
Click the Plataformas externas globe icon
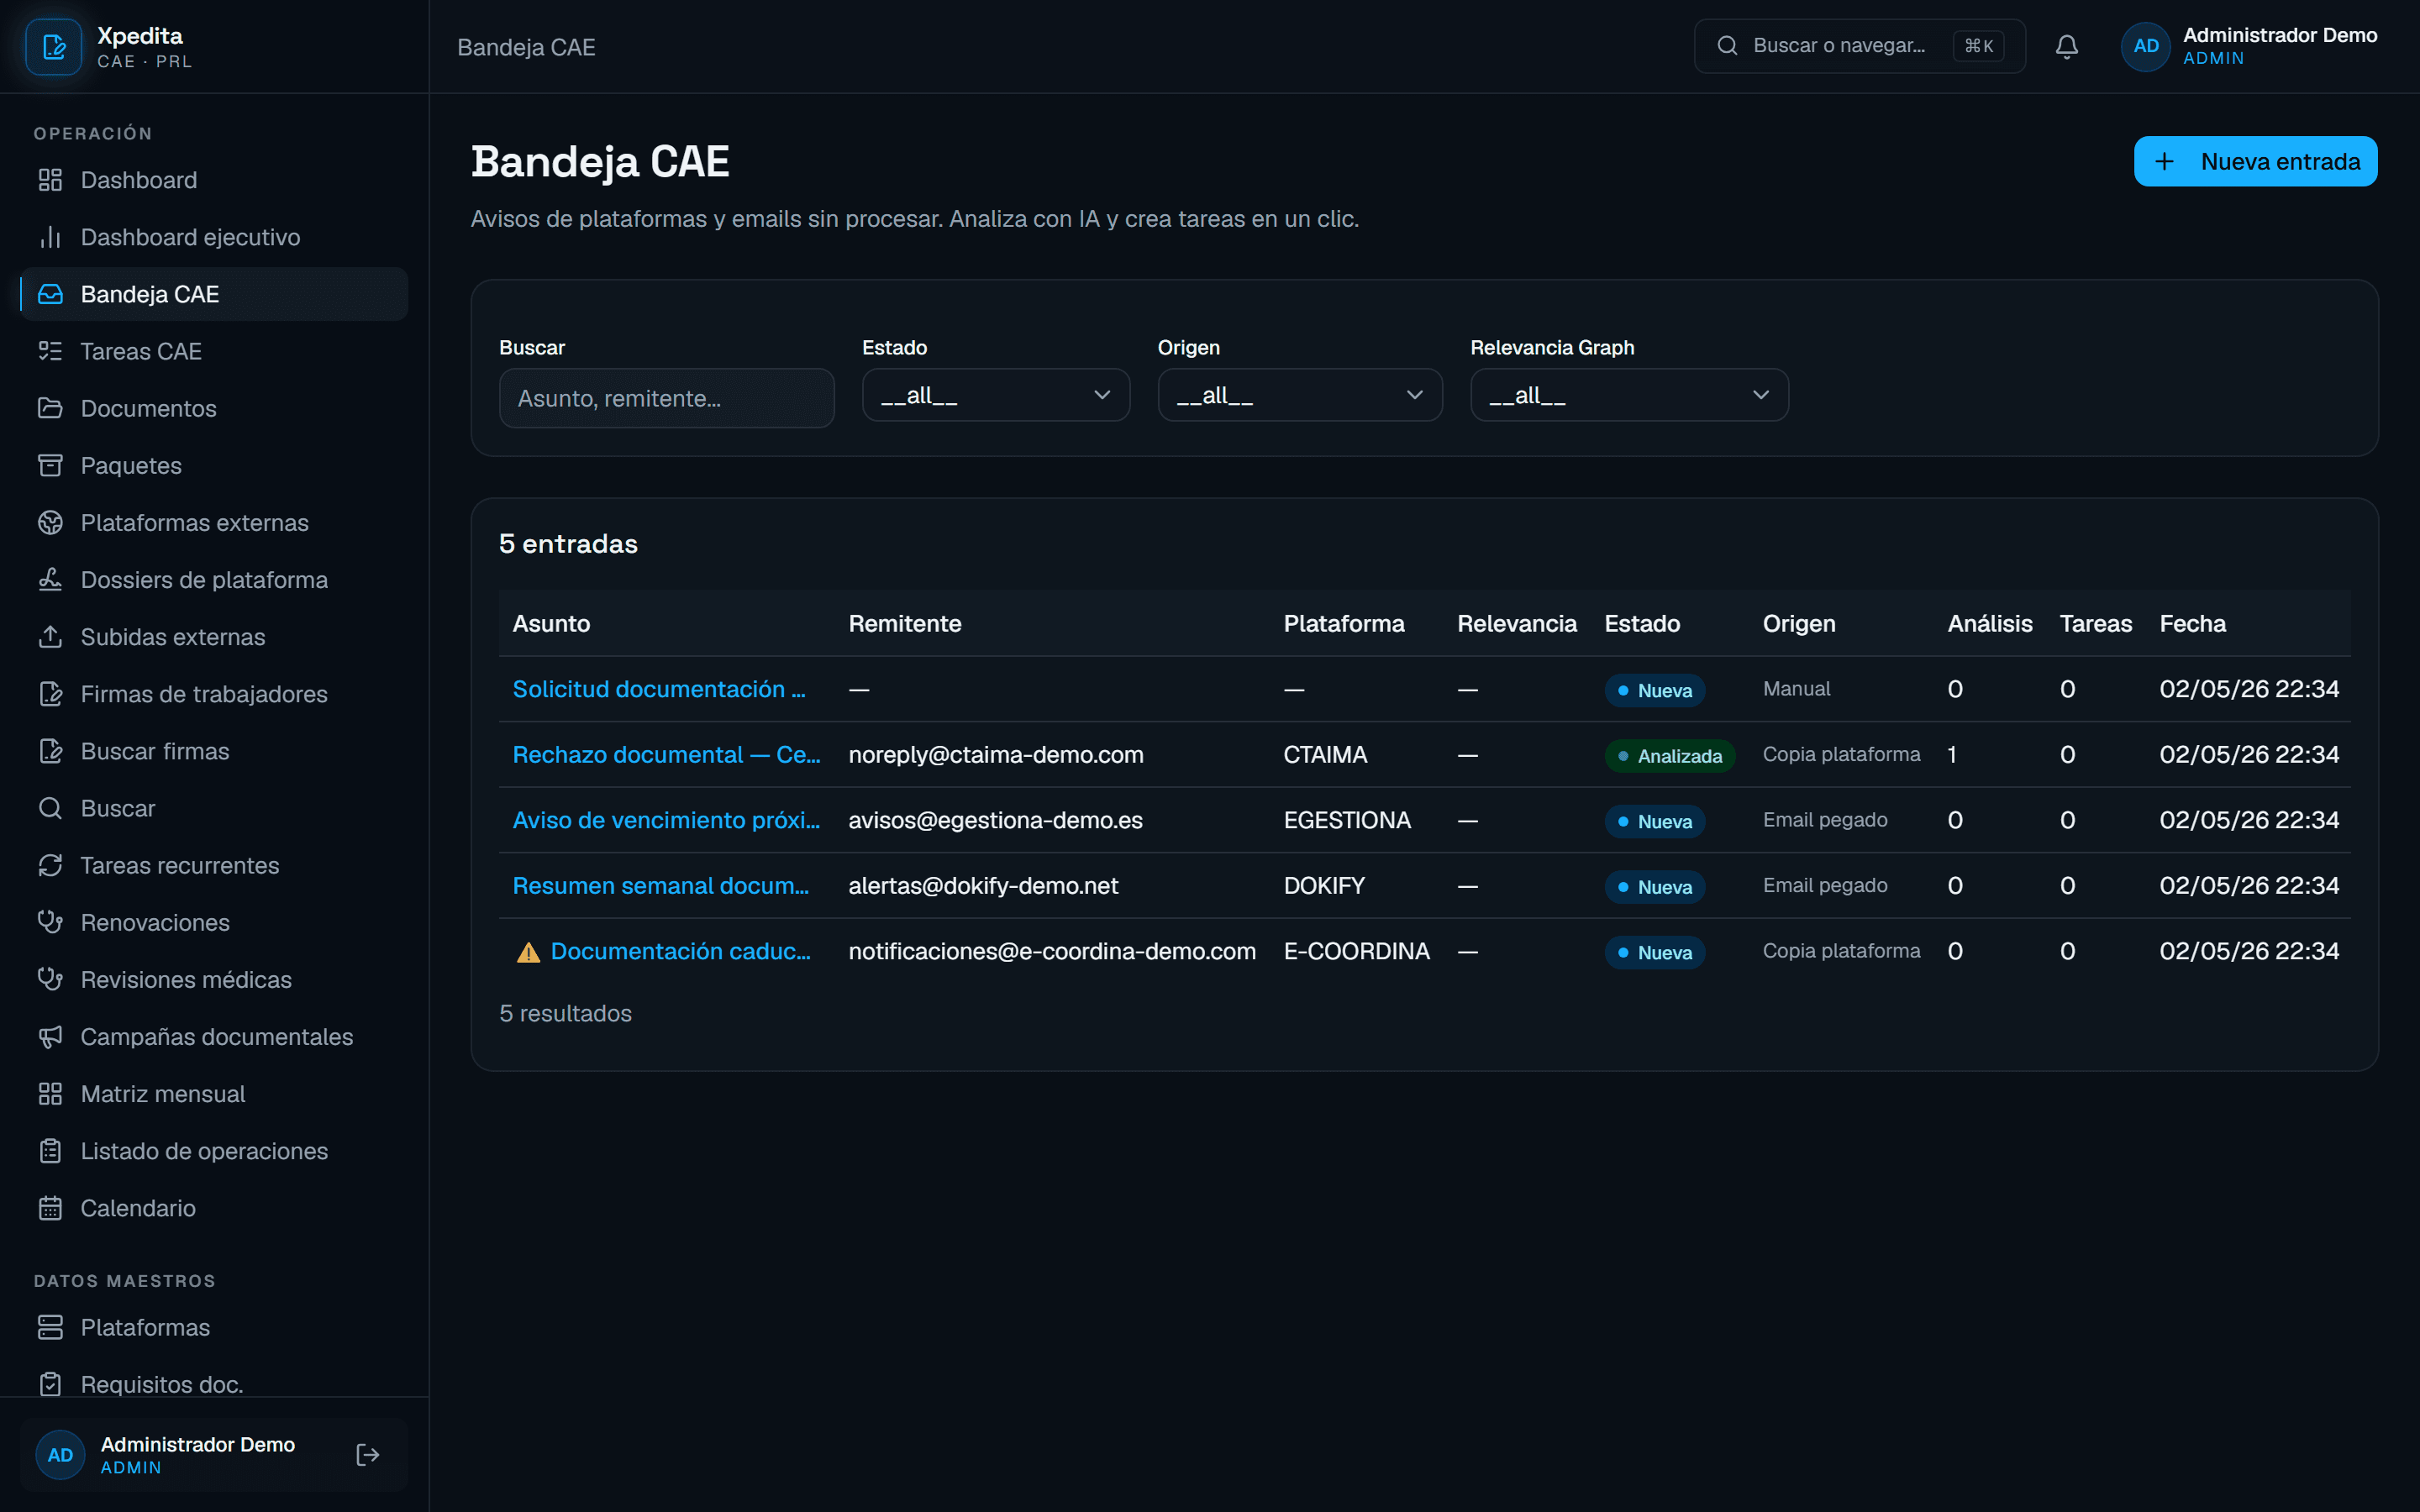pos(50,522)
